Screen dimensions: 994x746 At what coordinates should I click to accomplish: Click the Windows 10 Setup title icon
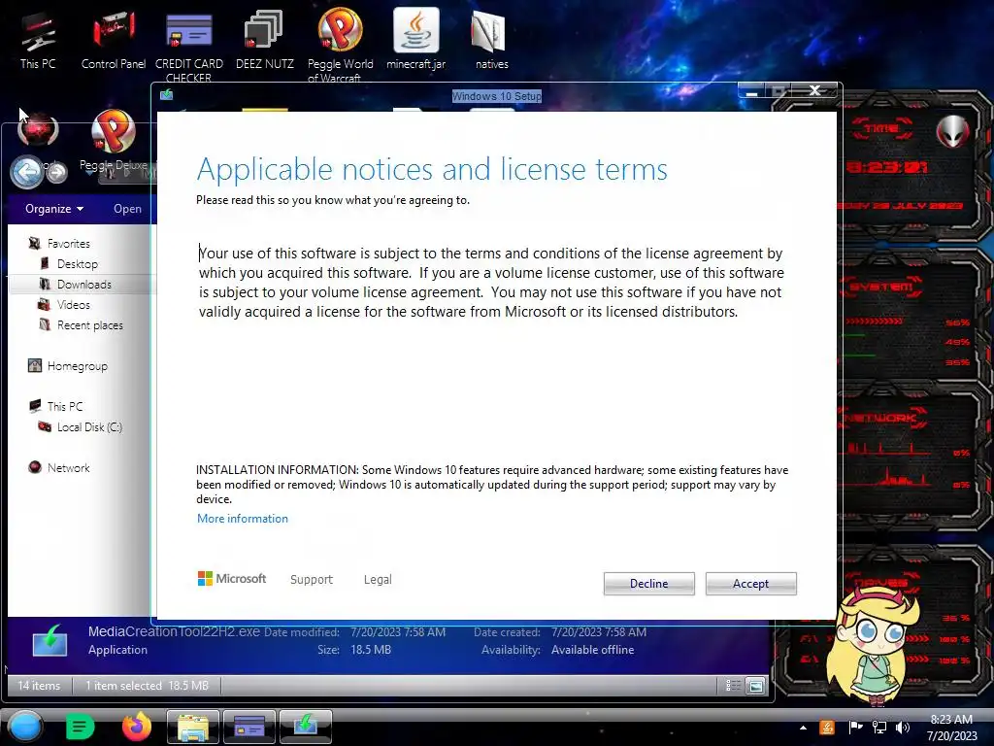click(x=166, y=94)
